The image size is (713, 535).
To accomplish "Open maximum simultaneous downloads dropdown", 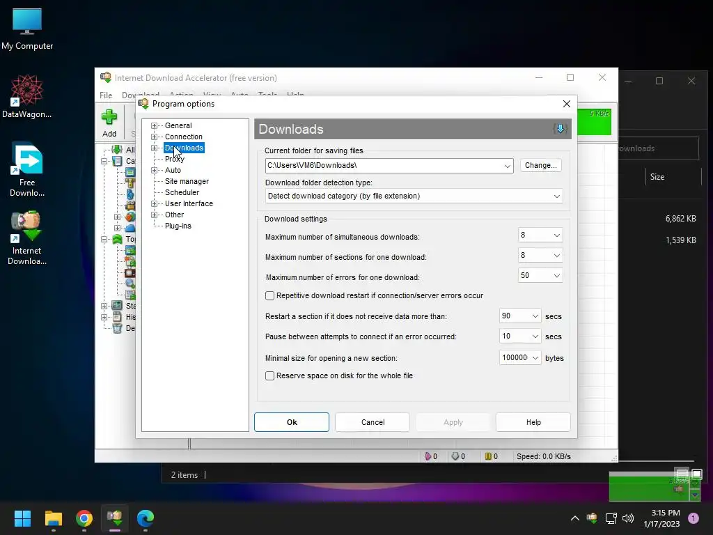I will click(x=556, y=235).
